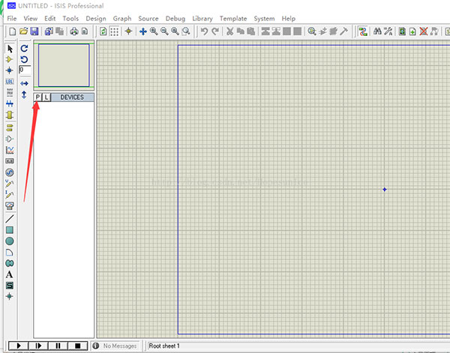This screenshot has width=450, height=353.
Task: Click the Save Design floppy icon
Action: point(34,31)
